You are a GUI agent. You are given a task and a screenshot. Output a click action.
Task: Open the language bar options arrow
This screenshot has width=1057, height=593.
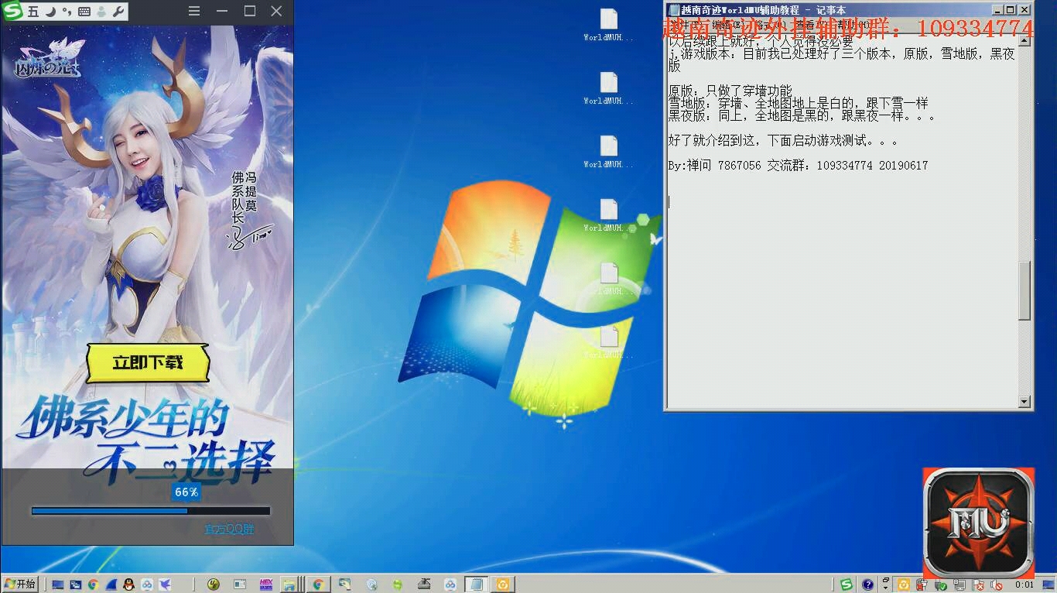tap(885, 588)
